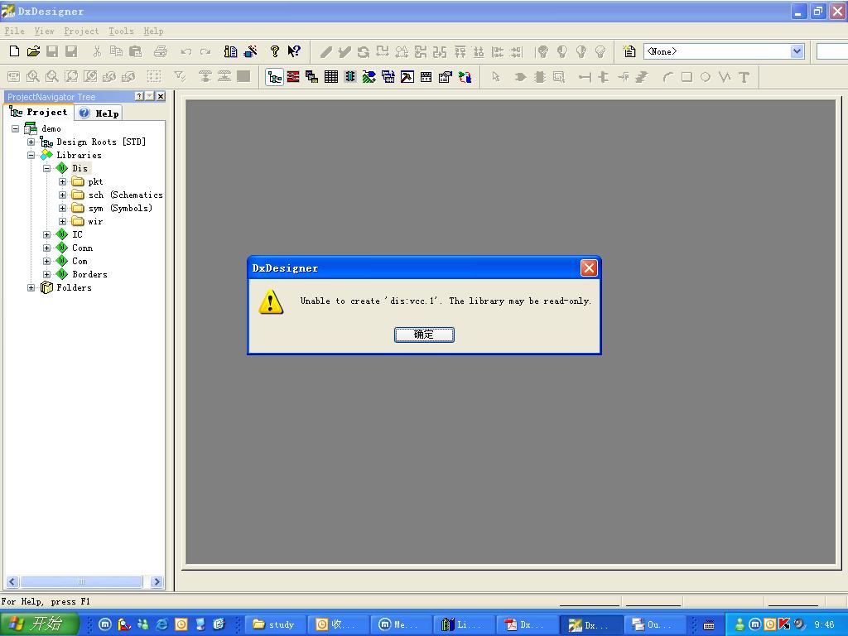848x636 pixels.
Task: Click the hammer build icon
Action: pyautogui.click(x=407, y=77)
